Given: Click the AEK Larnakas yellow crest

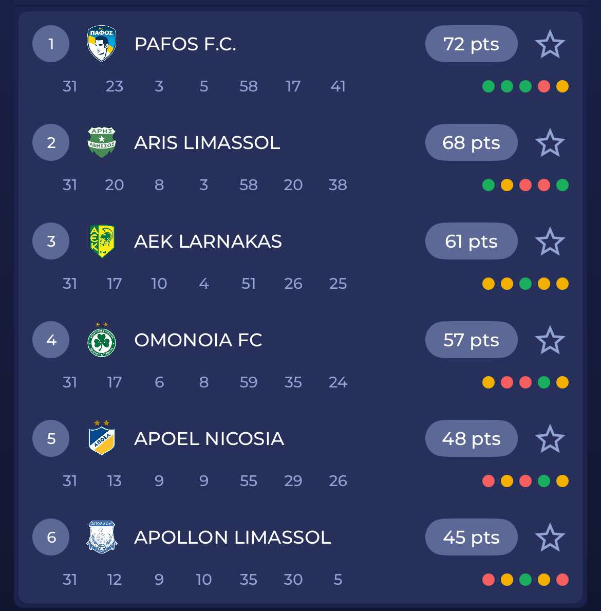Looking at the screenshot, I should (102, 241).
